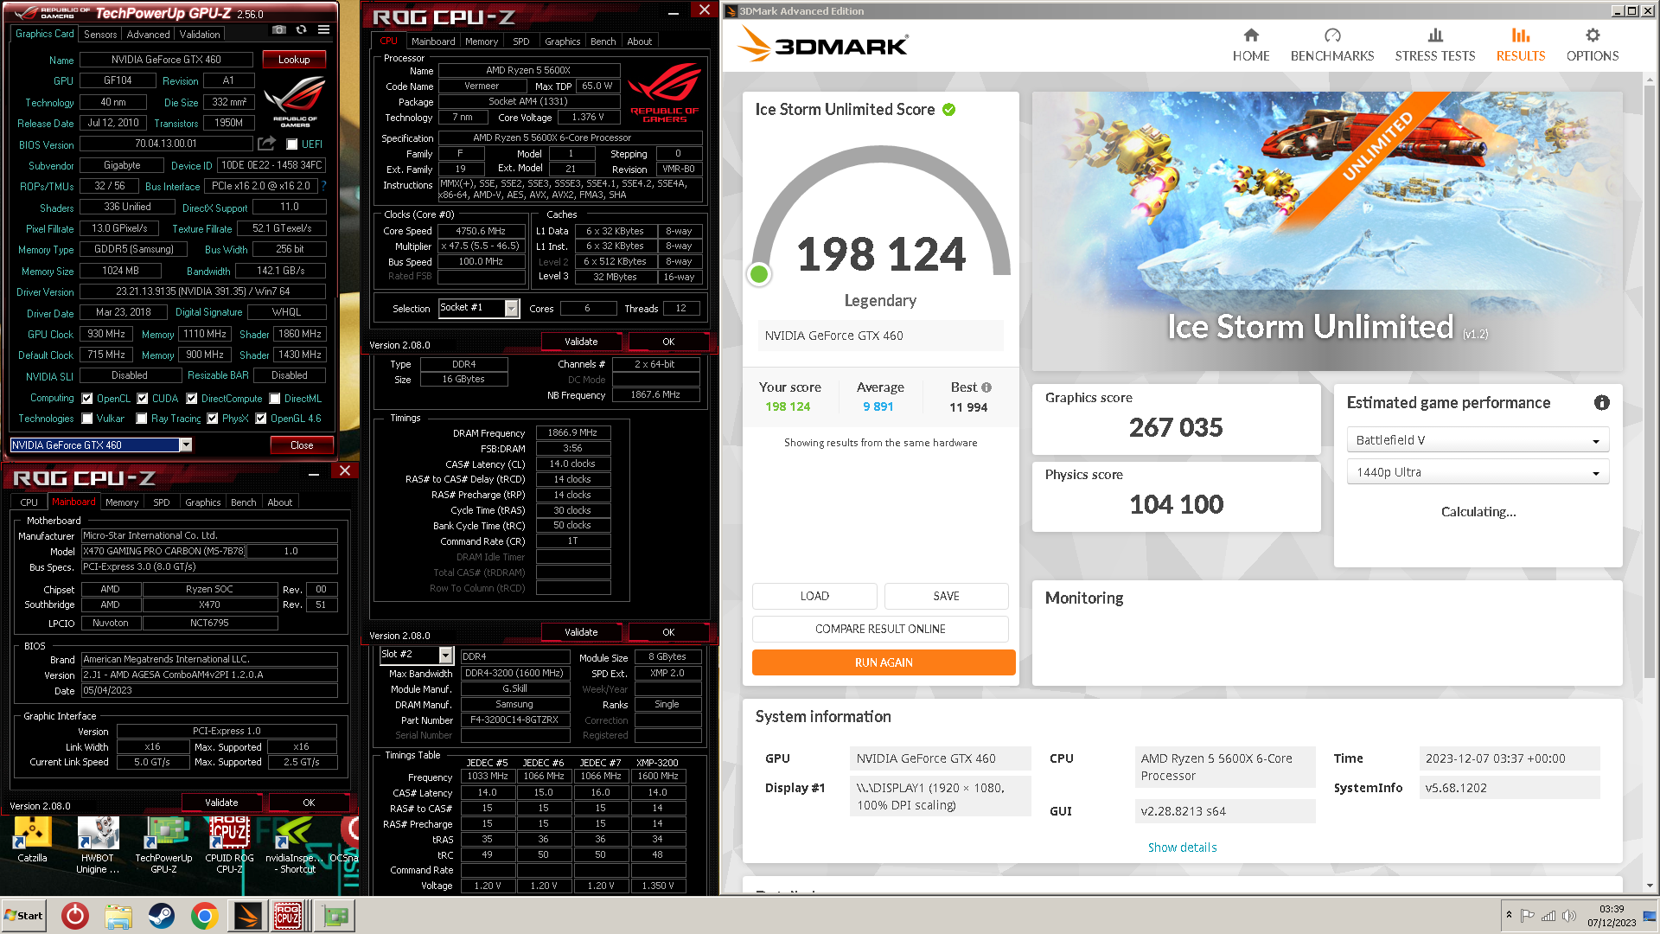Open the 3DMark Stress Tests section
The image size is (1660, 934).
pyautogui.click(x=1434, y=45)
